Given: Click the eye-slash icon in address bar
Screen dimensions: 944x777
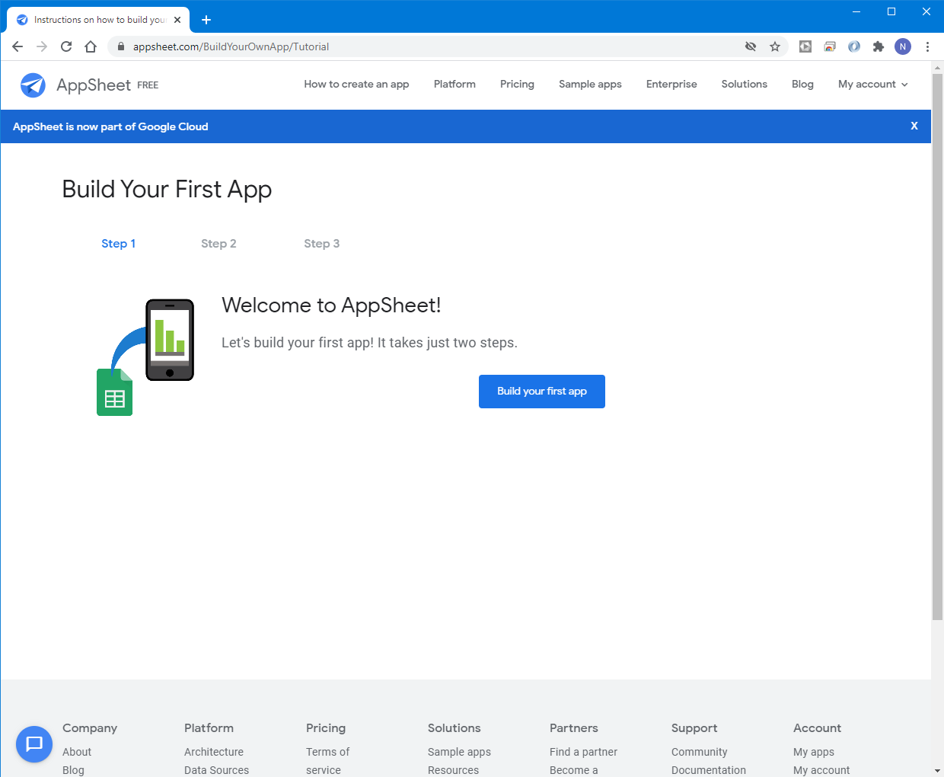Looking at the screenshot, I should pos(751,46).
